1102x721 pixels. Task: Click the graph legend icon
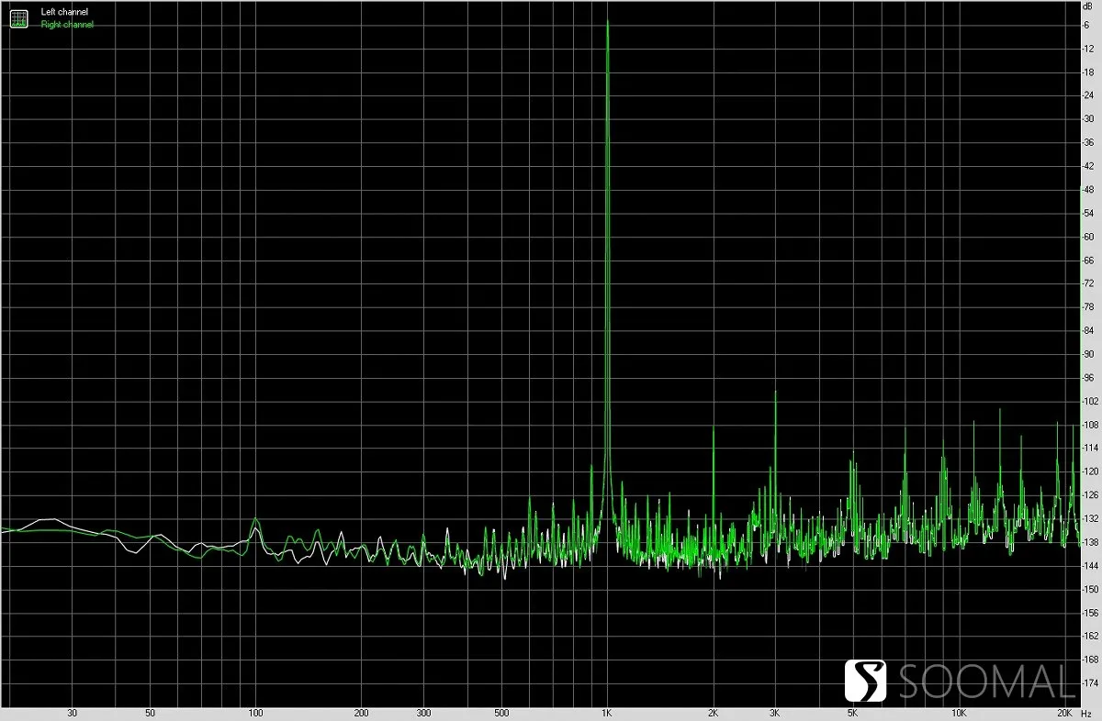18,18
